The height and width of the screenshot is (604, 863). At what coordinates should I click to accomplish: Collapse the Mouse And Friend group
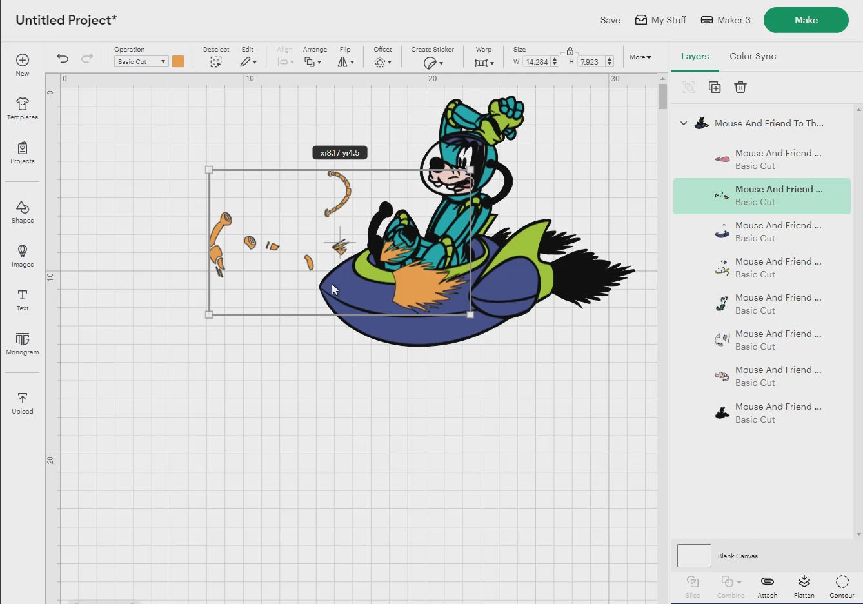point(684,123)
